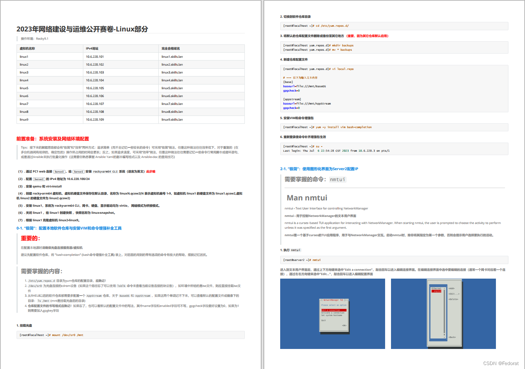Open the left nmtui NetworkManager TUI screenshot

[x=332, y=313]
